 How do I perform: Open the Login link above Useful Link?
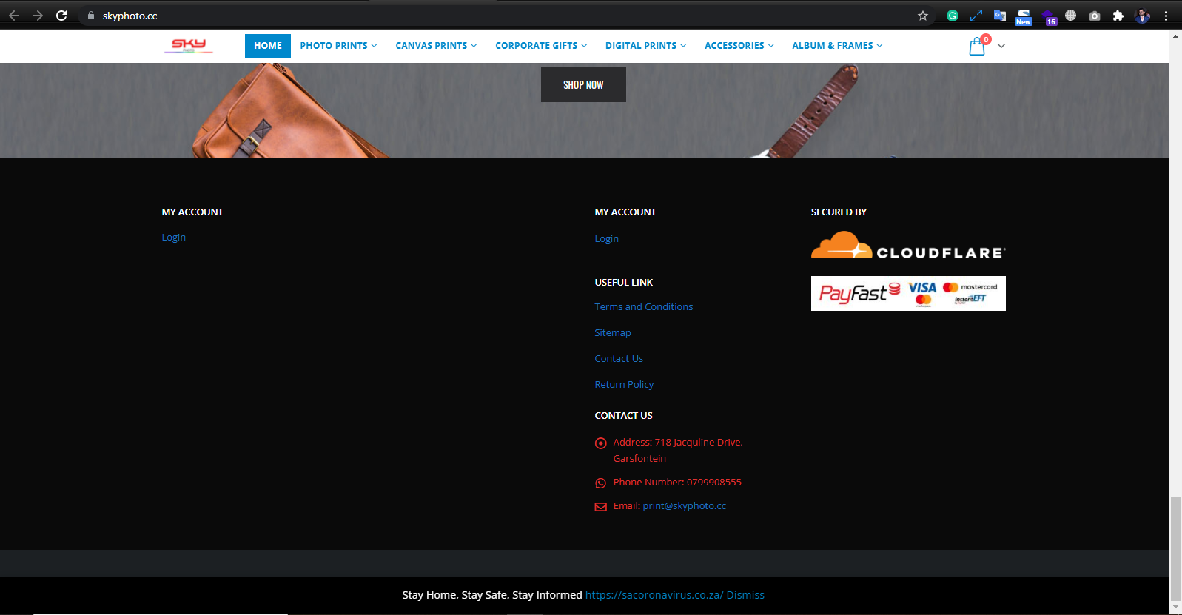pos(607,239)
